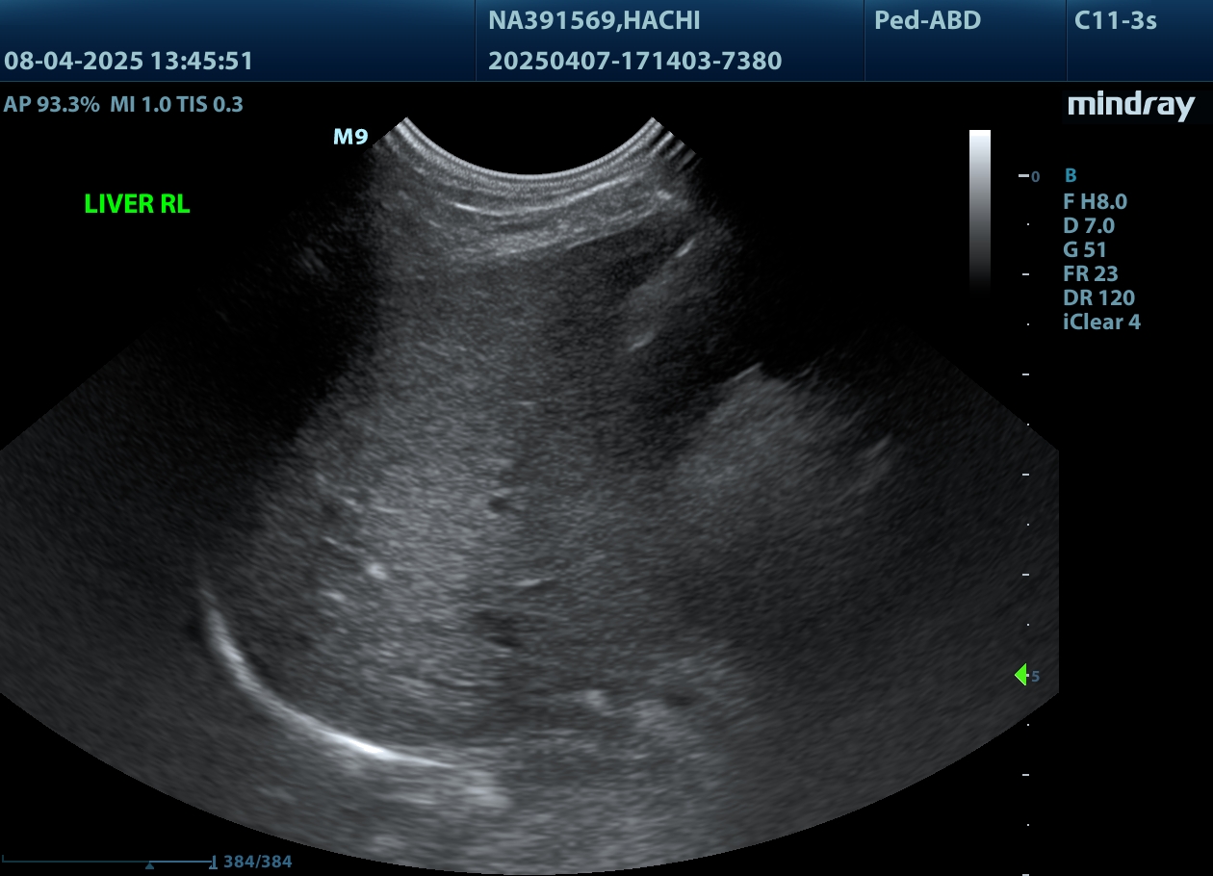Click the date and time display
The height and width of the screenshot is (876, 1213).
click(128, 62)
